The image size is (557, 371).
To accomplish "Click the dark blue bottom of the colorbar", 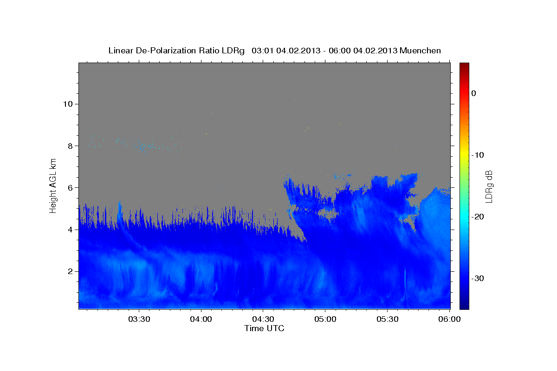I will tap(464, 305).
